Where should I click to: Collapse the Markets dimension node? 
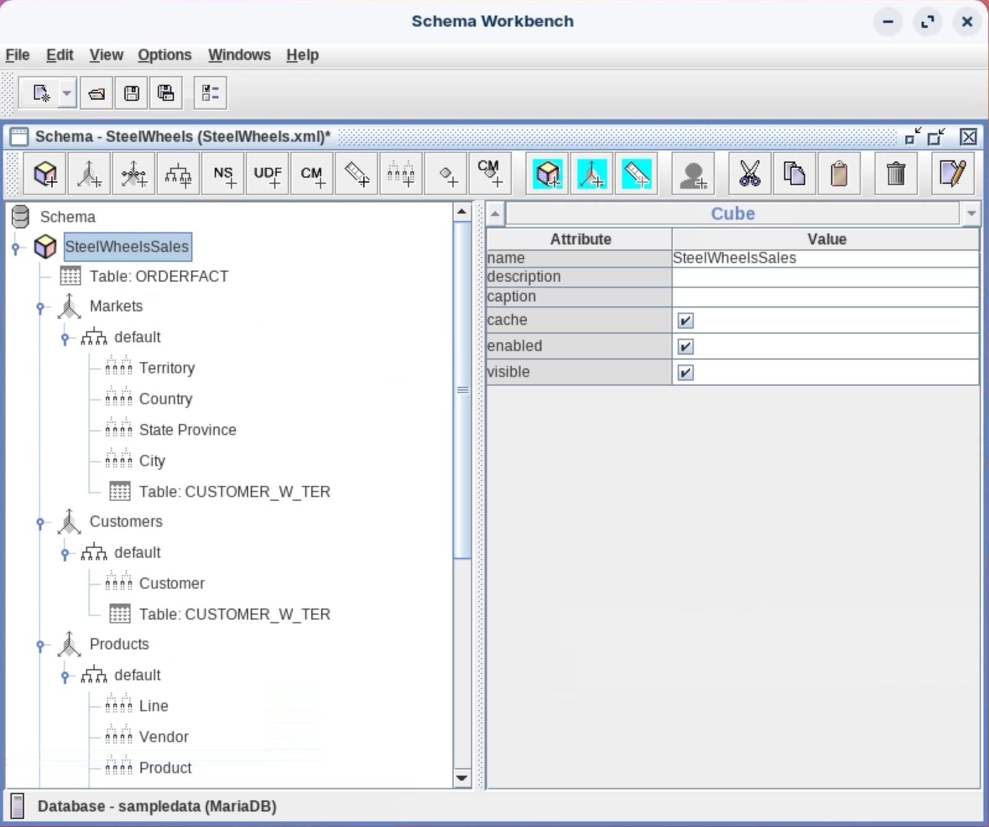[40, 307]
